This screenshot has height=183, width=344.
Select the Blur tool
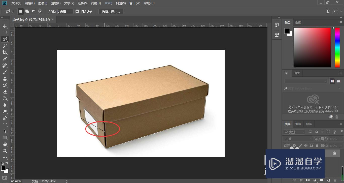5,105
